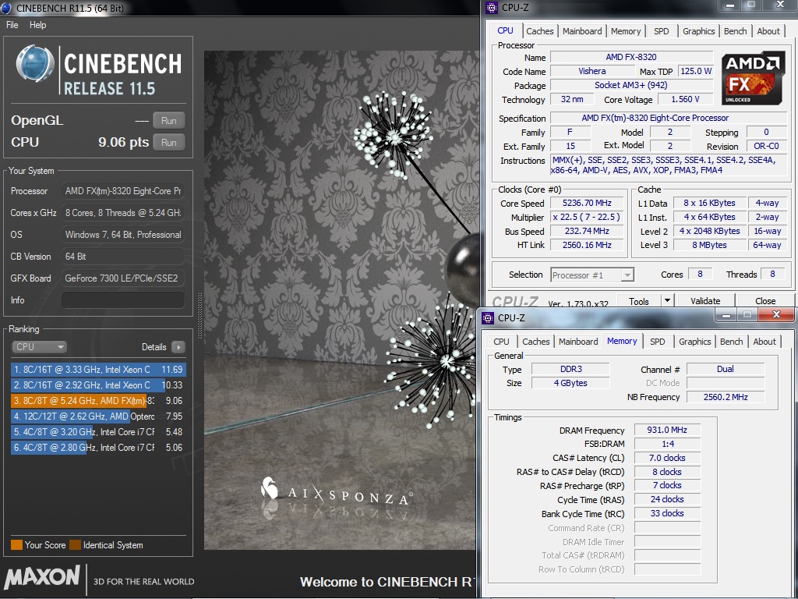
Task: Open the File menu in Cinebench
Action: 12,25
